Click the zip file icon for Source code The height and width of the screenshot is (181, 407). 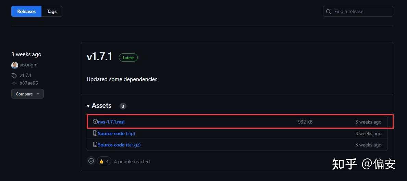click(x=95, y=133)
